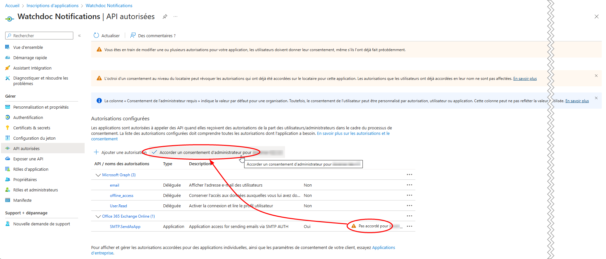Screen dimensions: 606x259
Task: Open Exposer une API
Action: tap(28, 159)
